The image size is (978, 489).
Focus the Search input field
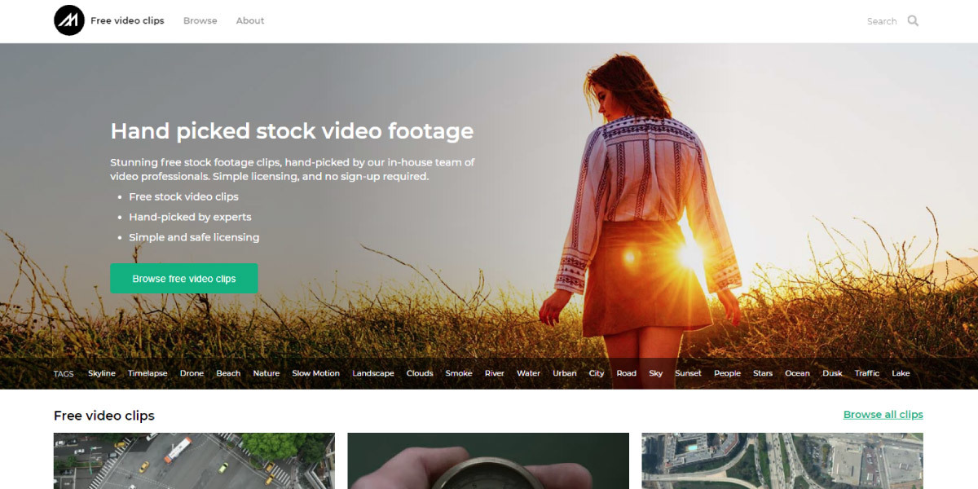click(881, 21)
